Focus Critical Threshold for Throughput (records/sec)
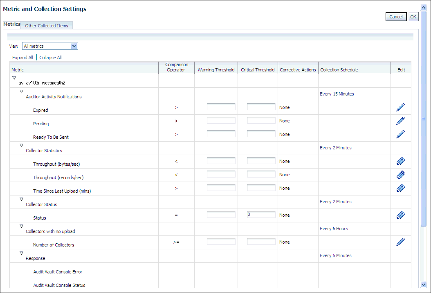 [261, 174]
